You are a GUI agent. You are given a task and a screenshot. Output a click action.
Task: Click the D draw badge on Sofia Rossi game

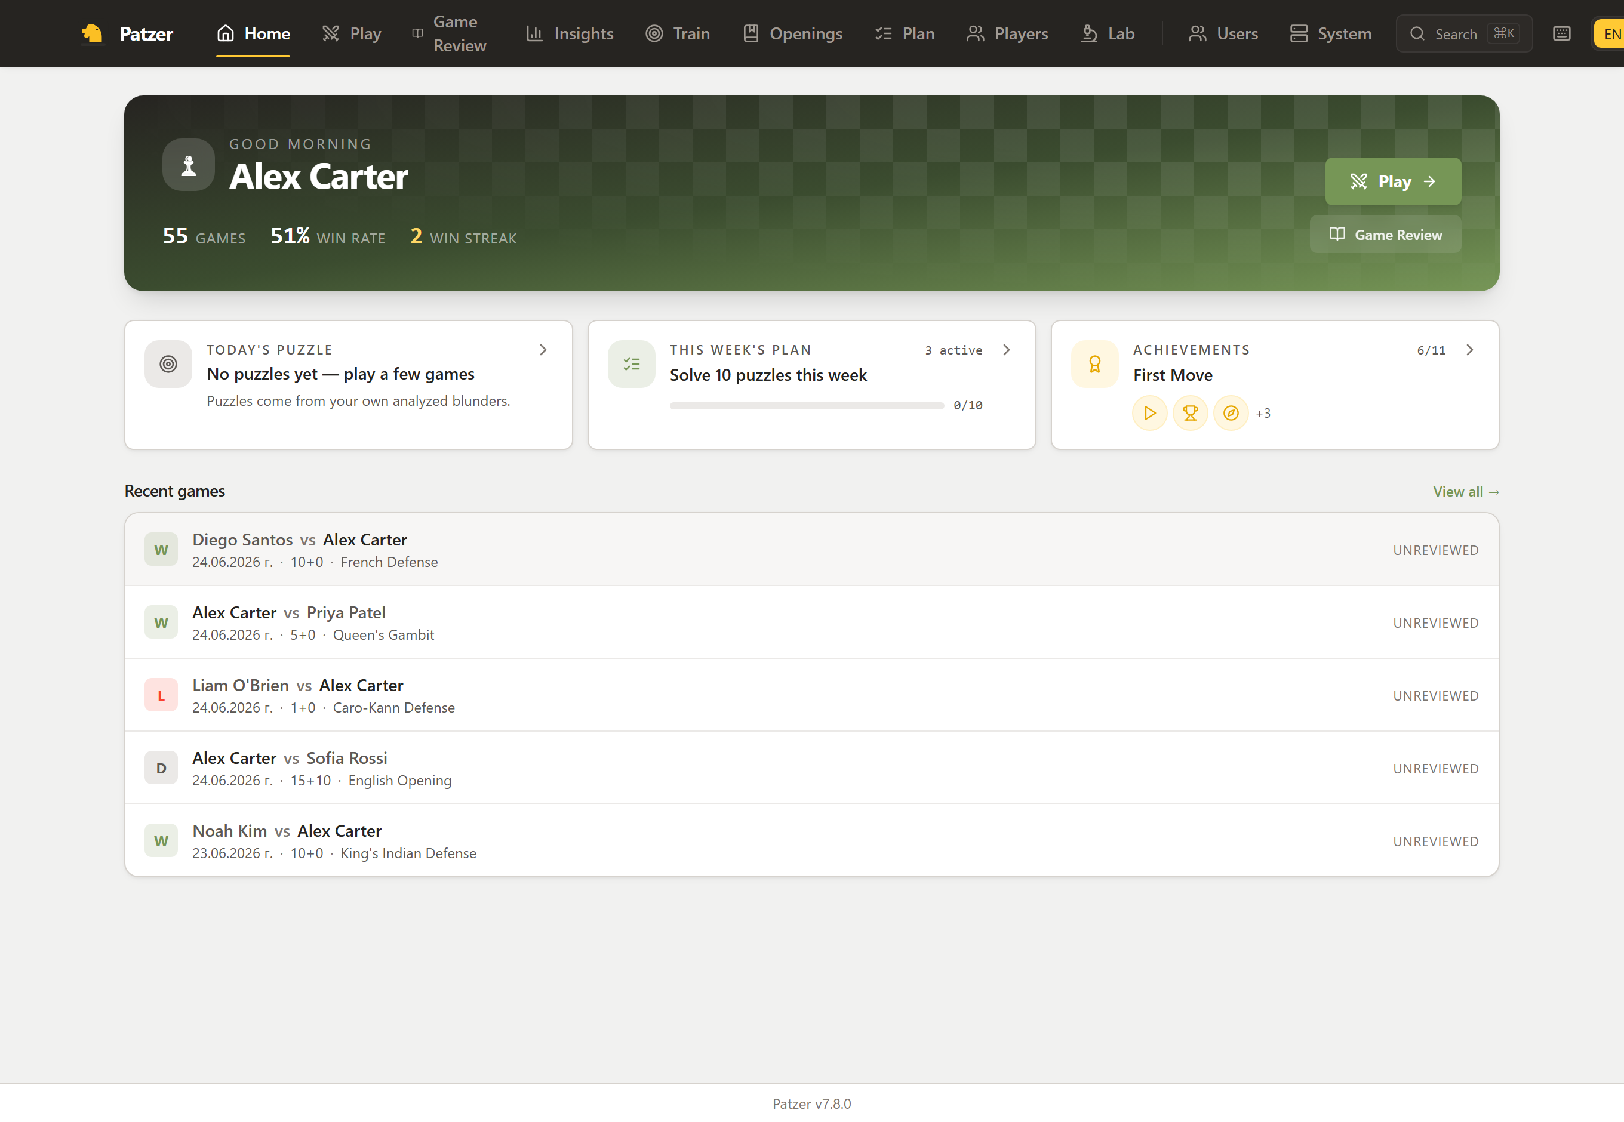161,767
